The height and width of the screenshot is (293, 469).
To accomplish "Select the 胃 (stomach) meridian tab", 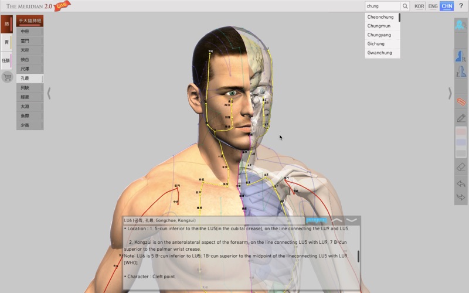I will (6, 42).
